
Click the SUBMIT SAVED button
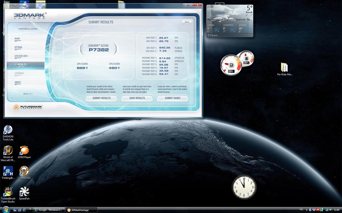173,98
